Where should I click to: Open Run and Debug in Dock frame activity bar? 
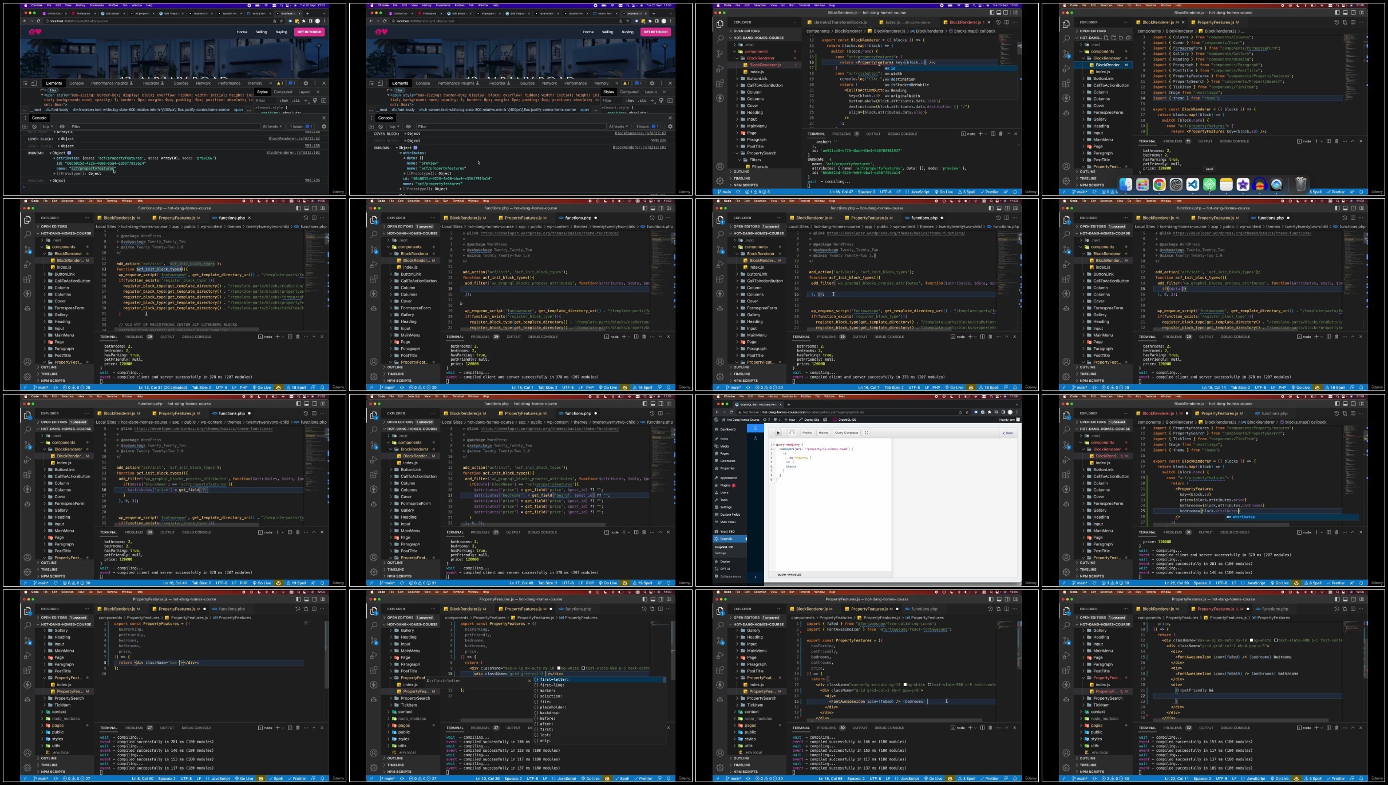coord(1066,69)
